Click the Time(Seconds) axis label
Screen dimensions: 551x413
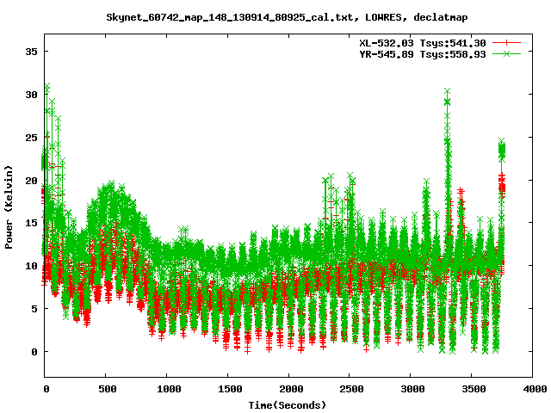(288, 405)
